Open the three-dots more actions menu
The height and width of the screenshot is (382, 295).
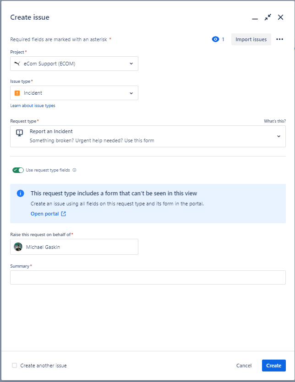click(279, 39)
